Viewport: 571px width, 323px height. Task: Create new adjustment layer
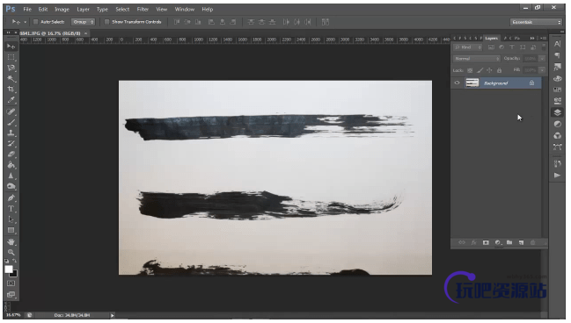tap(498, 242)
